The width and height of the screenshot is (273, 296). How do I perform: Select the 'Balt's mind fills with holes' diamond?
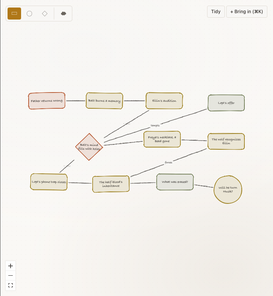(89, 147)
